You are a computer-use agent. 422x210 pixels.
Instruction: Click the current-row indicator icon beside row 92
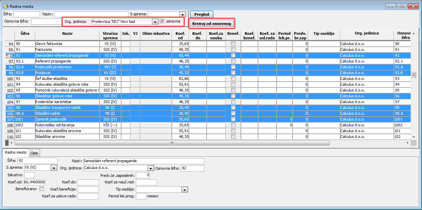(x=9, y=55)
